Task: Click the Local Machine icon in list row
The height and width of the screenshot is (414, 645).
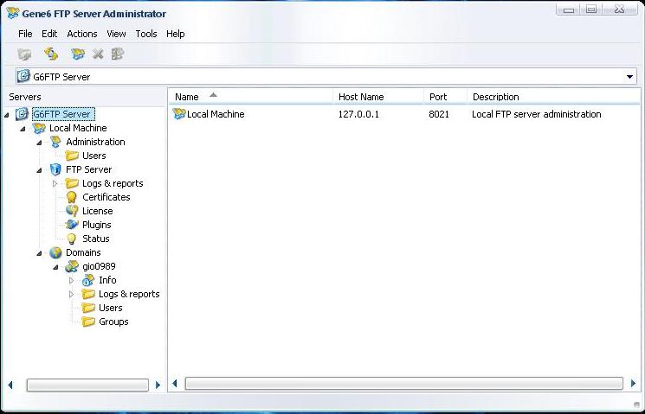Action: coord(179,114)
